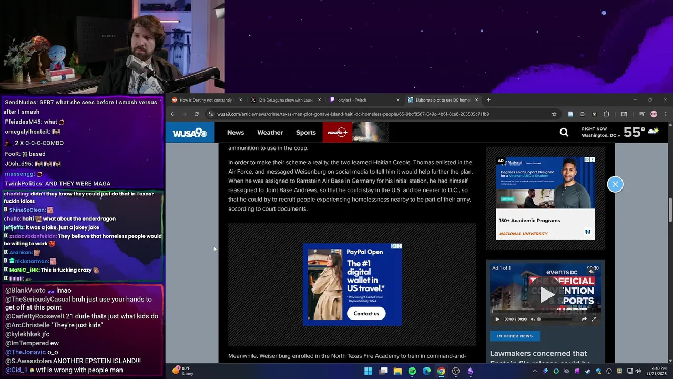This screenshot has height=379, width=673.
Task: Open the Obsidian app from taskbar
Action: 471,371
